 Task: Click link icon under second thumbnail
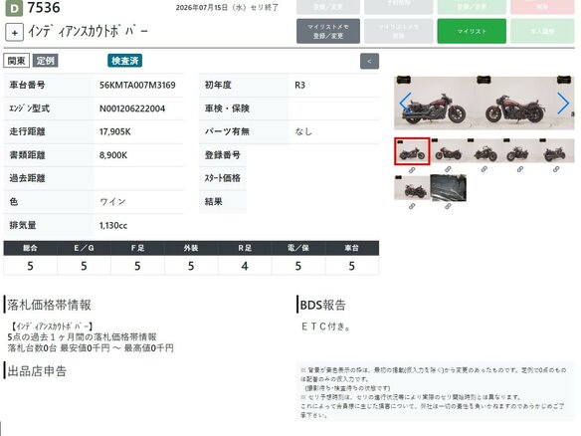[448, 170]
